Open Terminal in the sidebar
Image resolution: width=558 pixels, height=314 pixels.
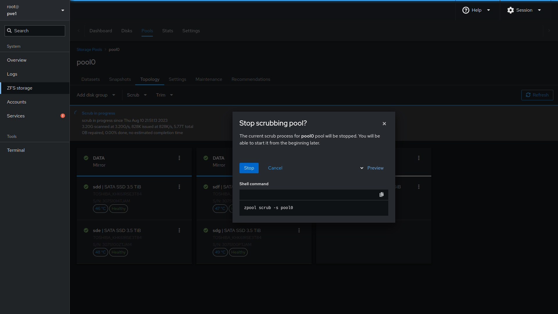(x=35, y=150)
